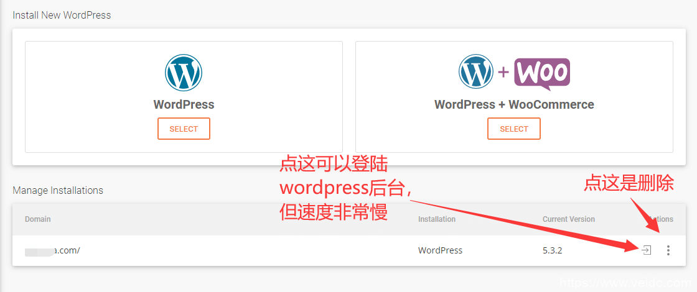Open WordPress admin login icon in the row
This screenshot has height=292, width=697.
(647, 250)
